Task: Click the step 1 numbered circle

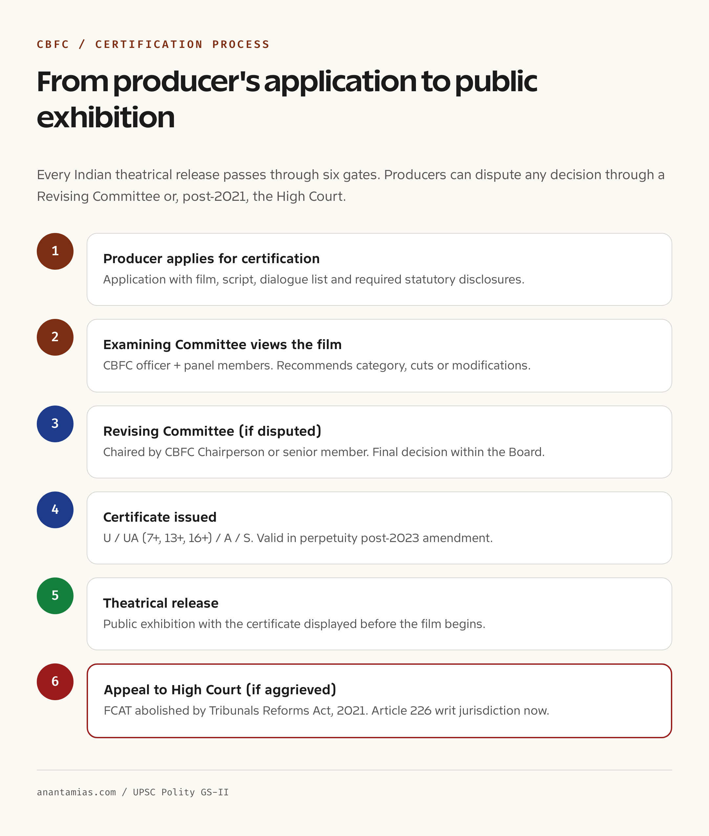Action: (x=55, y=251)
